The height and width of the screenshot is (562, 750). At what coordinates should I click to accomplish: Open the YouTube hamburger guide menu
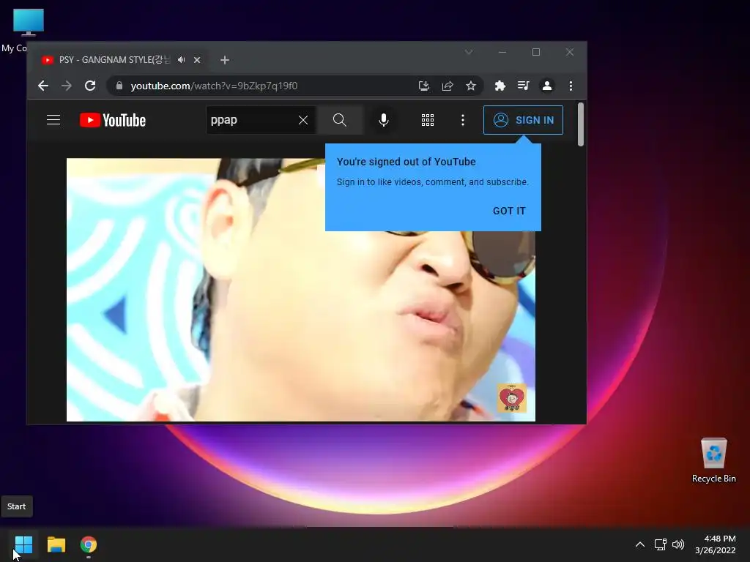(53, 120)
